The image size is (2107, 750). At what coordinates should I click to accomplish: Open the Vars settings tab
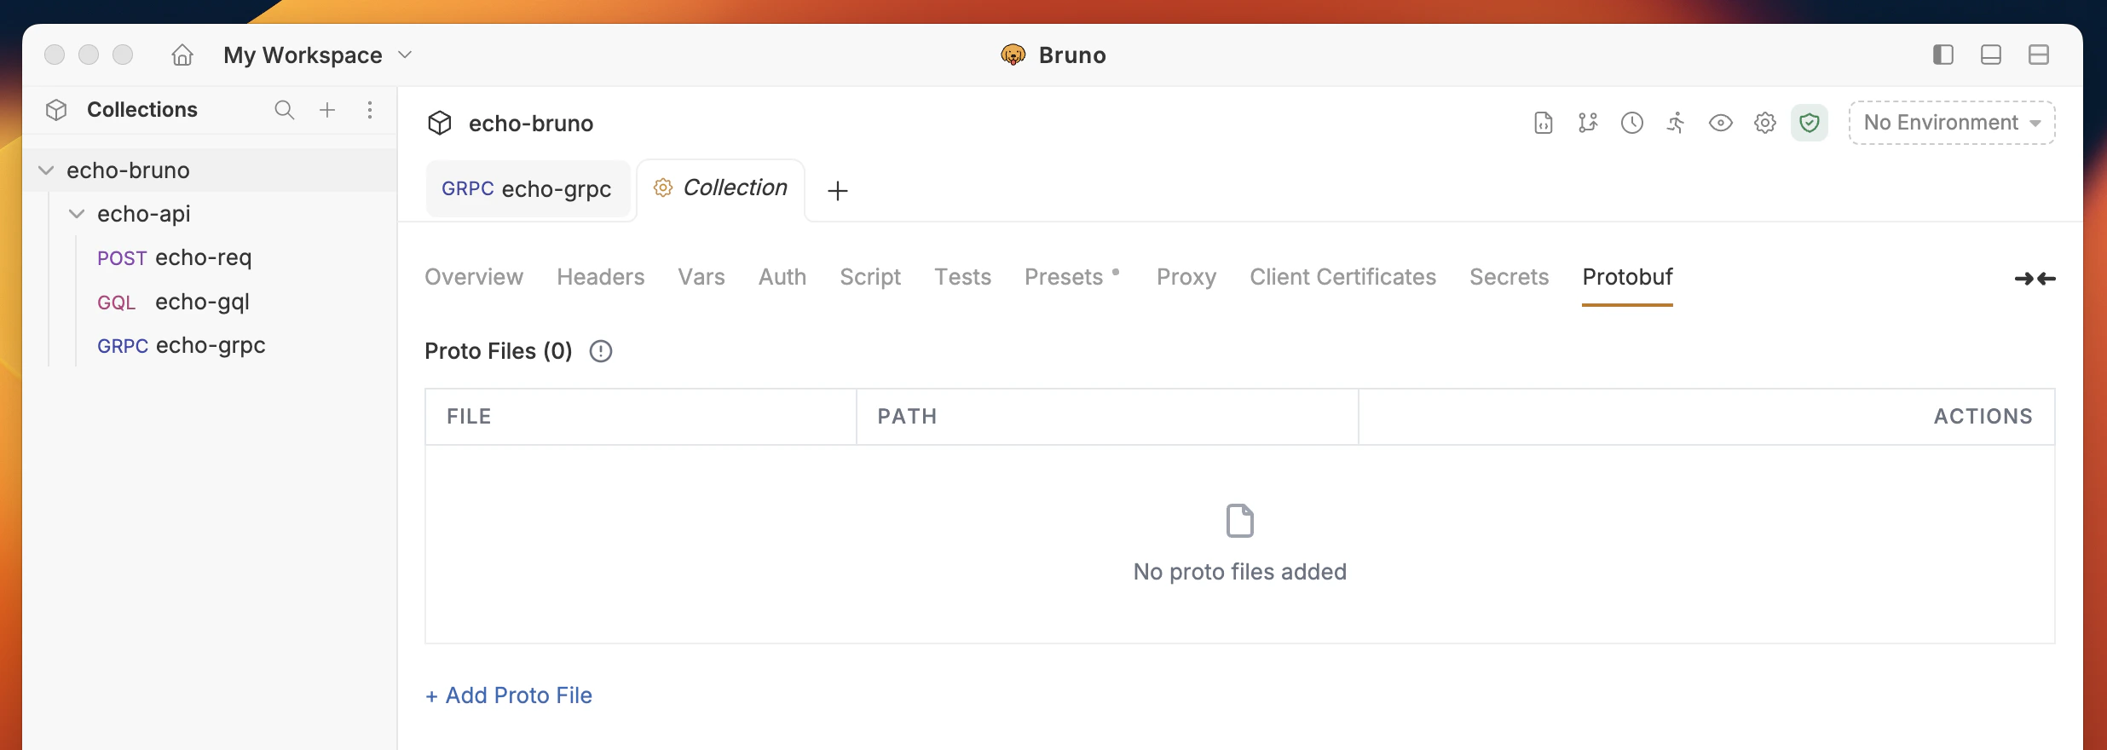click(701, 277)
